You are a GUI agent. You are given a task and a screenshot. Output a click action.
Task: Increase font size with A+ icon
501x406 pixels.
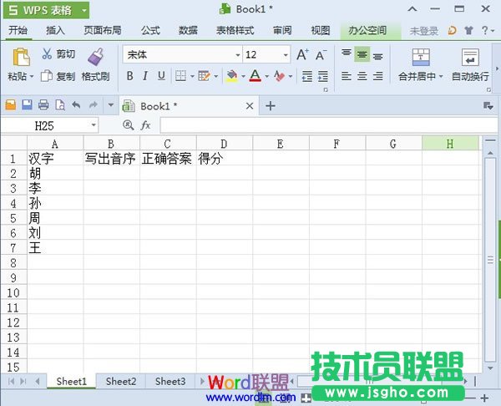pyautogui.click(x=302, y=54)
